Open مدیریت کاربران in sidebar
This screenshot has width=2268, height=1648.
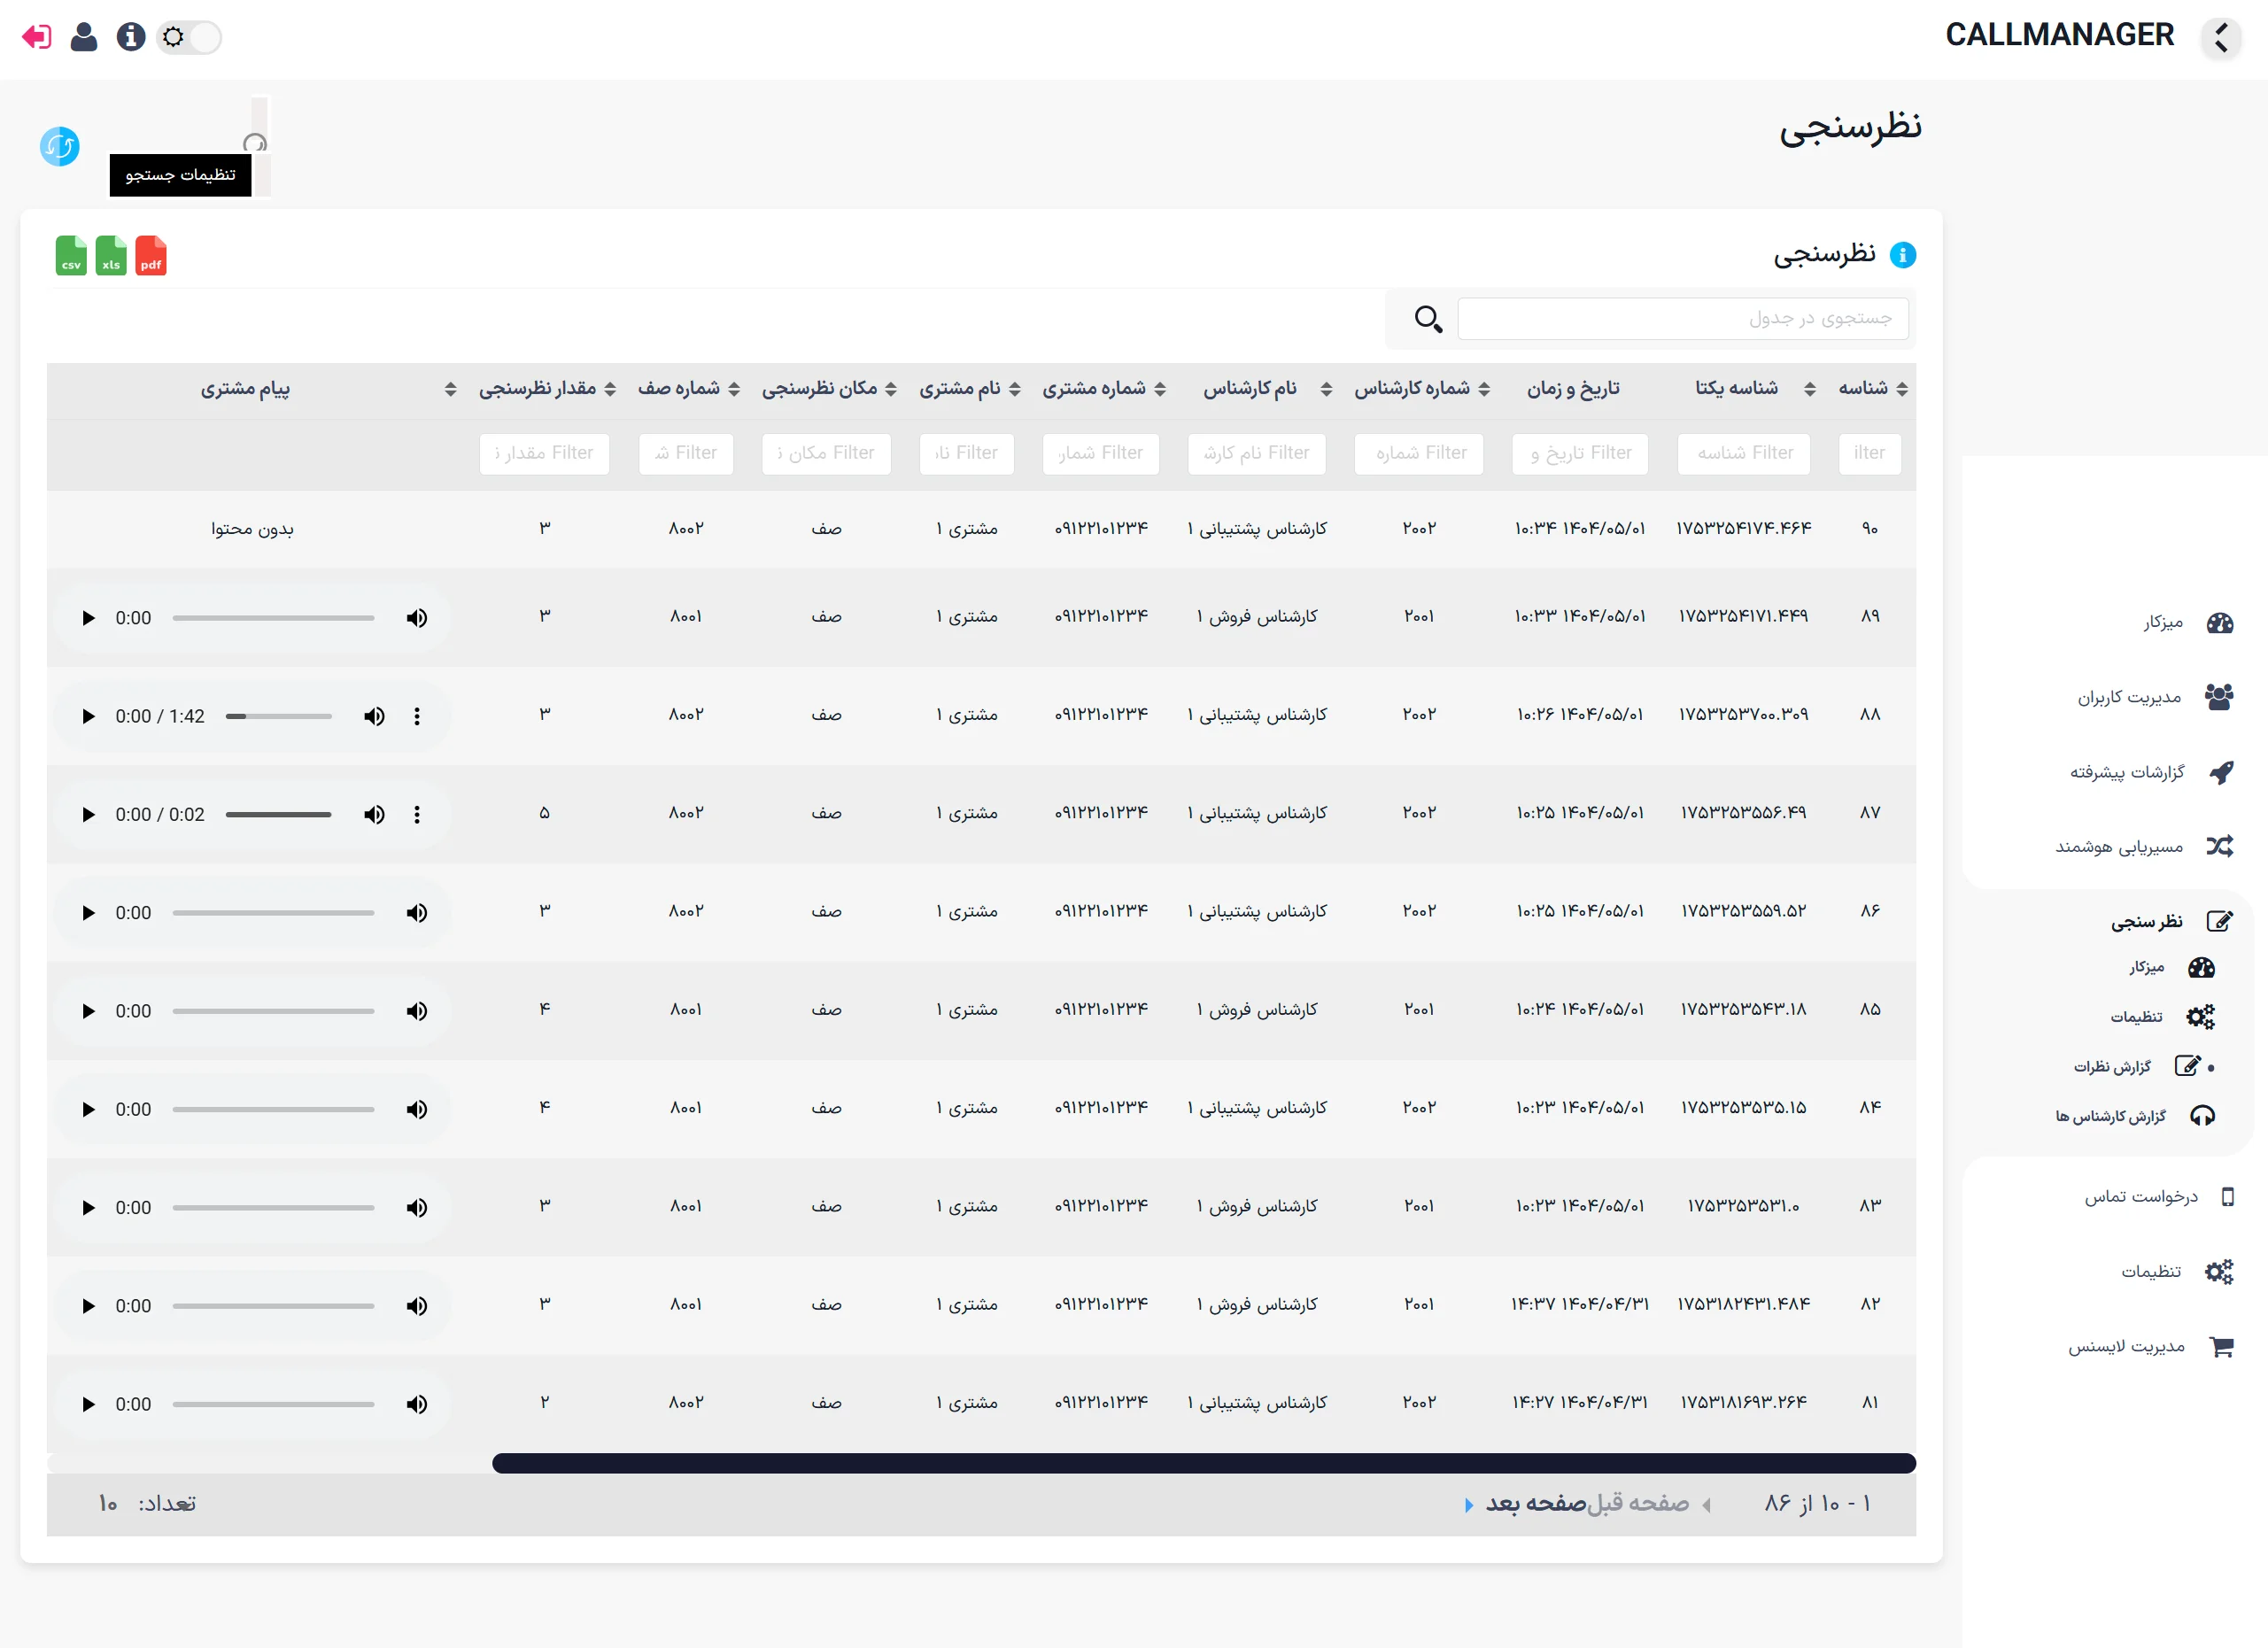point(2129,697)
